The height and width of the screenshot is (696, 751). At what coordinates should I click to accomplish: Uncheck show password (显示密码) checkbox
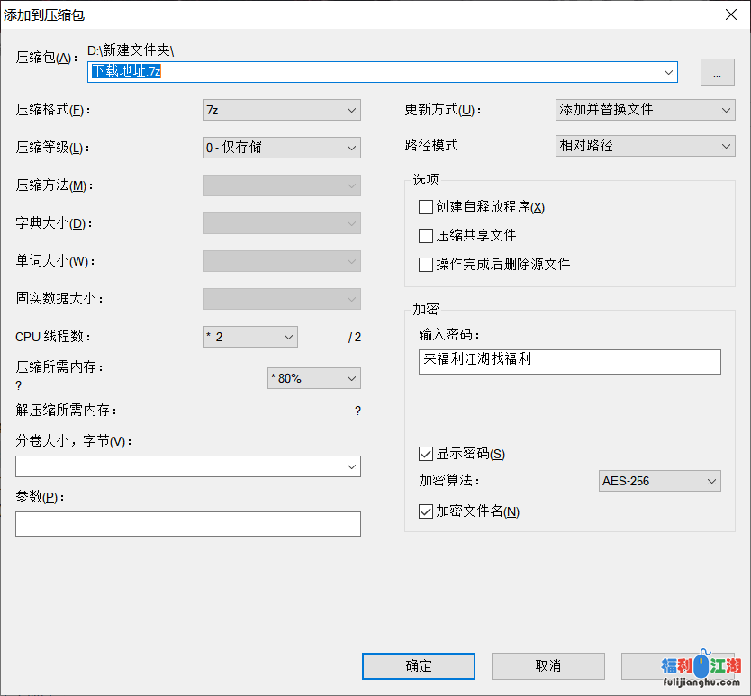(426, 454)
